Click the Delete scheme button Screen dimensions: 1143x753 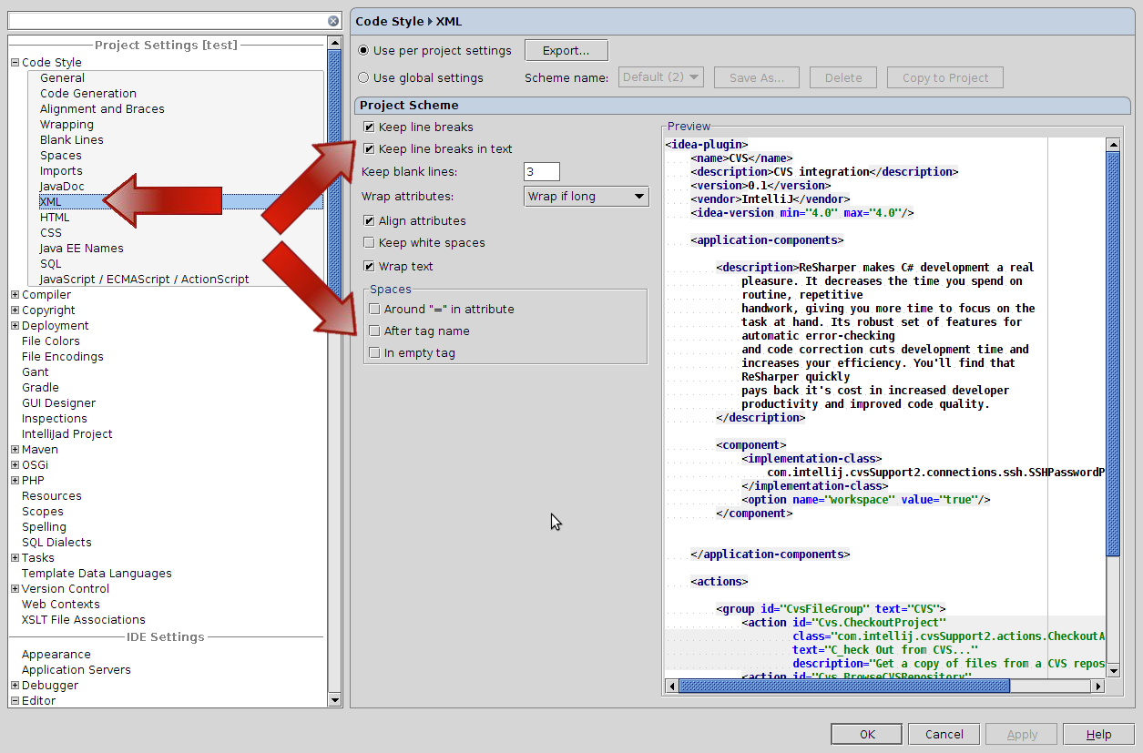(x=843, y=77)
